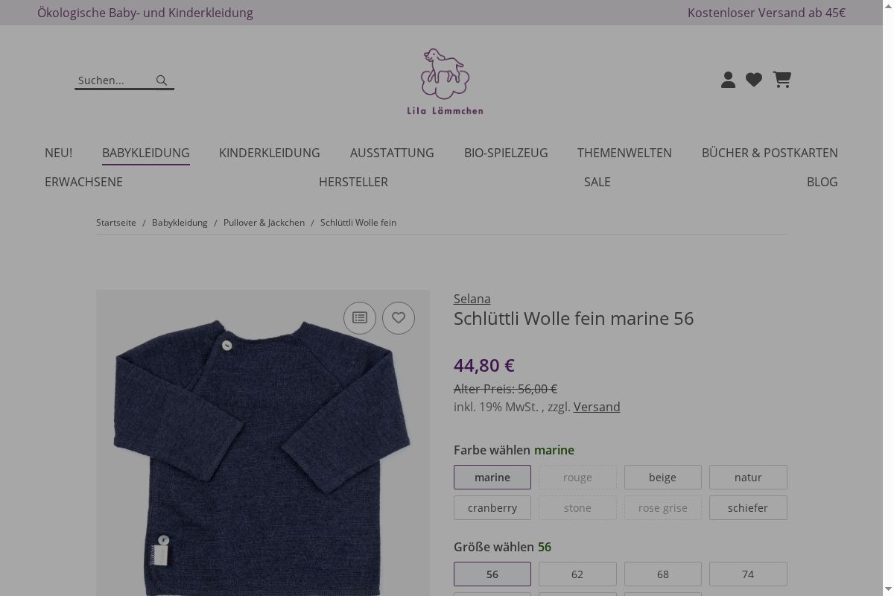Open the Bio-Spielzeug menu
Viewport: 894px width, 596px height.
(506, 153)
